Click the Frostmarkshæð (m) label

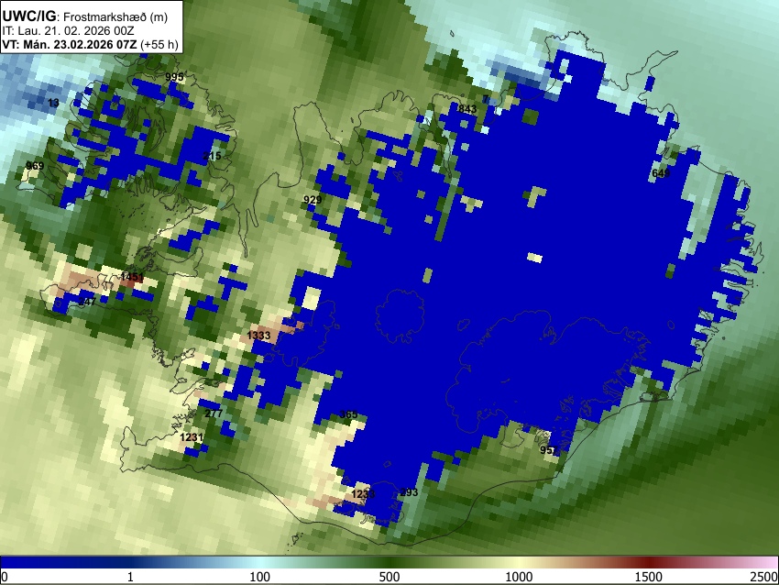coord(115,17)
